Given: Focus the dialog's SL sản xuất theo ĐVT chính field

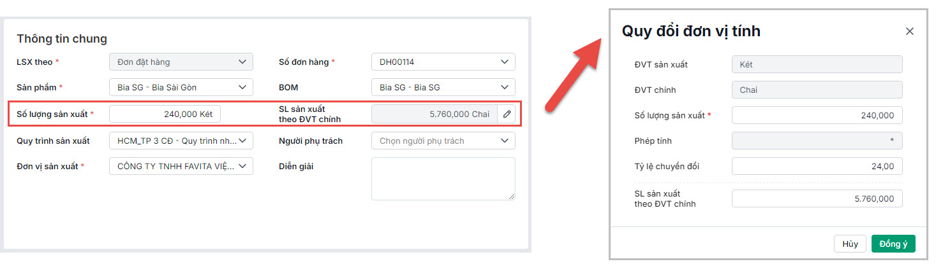Looking at the screenshot, I should [817, 198].
